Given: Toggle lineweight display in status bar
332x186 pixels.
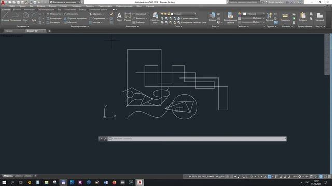Looking at the screenshot, I should 276,177.
